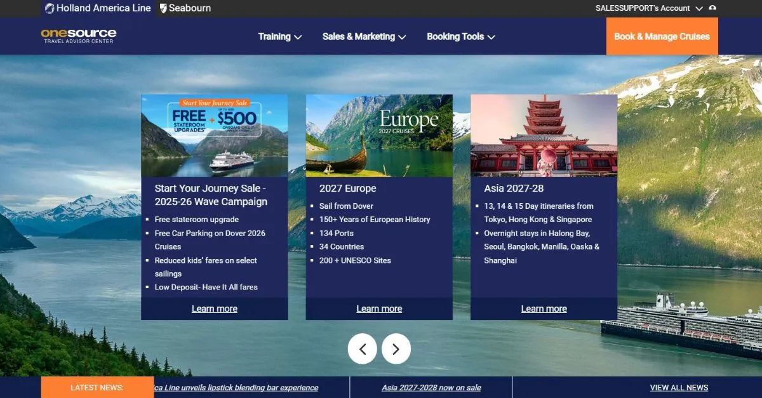Expand the Booking Tools dropdown
Image resolution: width=762 pixels, height=398 pixels.
pos(460,36)
